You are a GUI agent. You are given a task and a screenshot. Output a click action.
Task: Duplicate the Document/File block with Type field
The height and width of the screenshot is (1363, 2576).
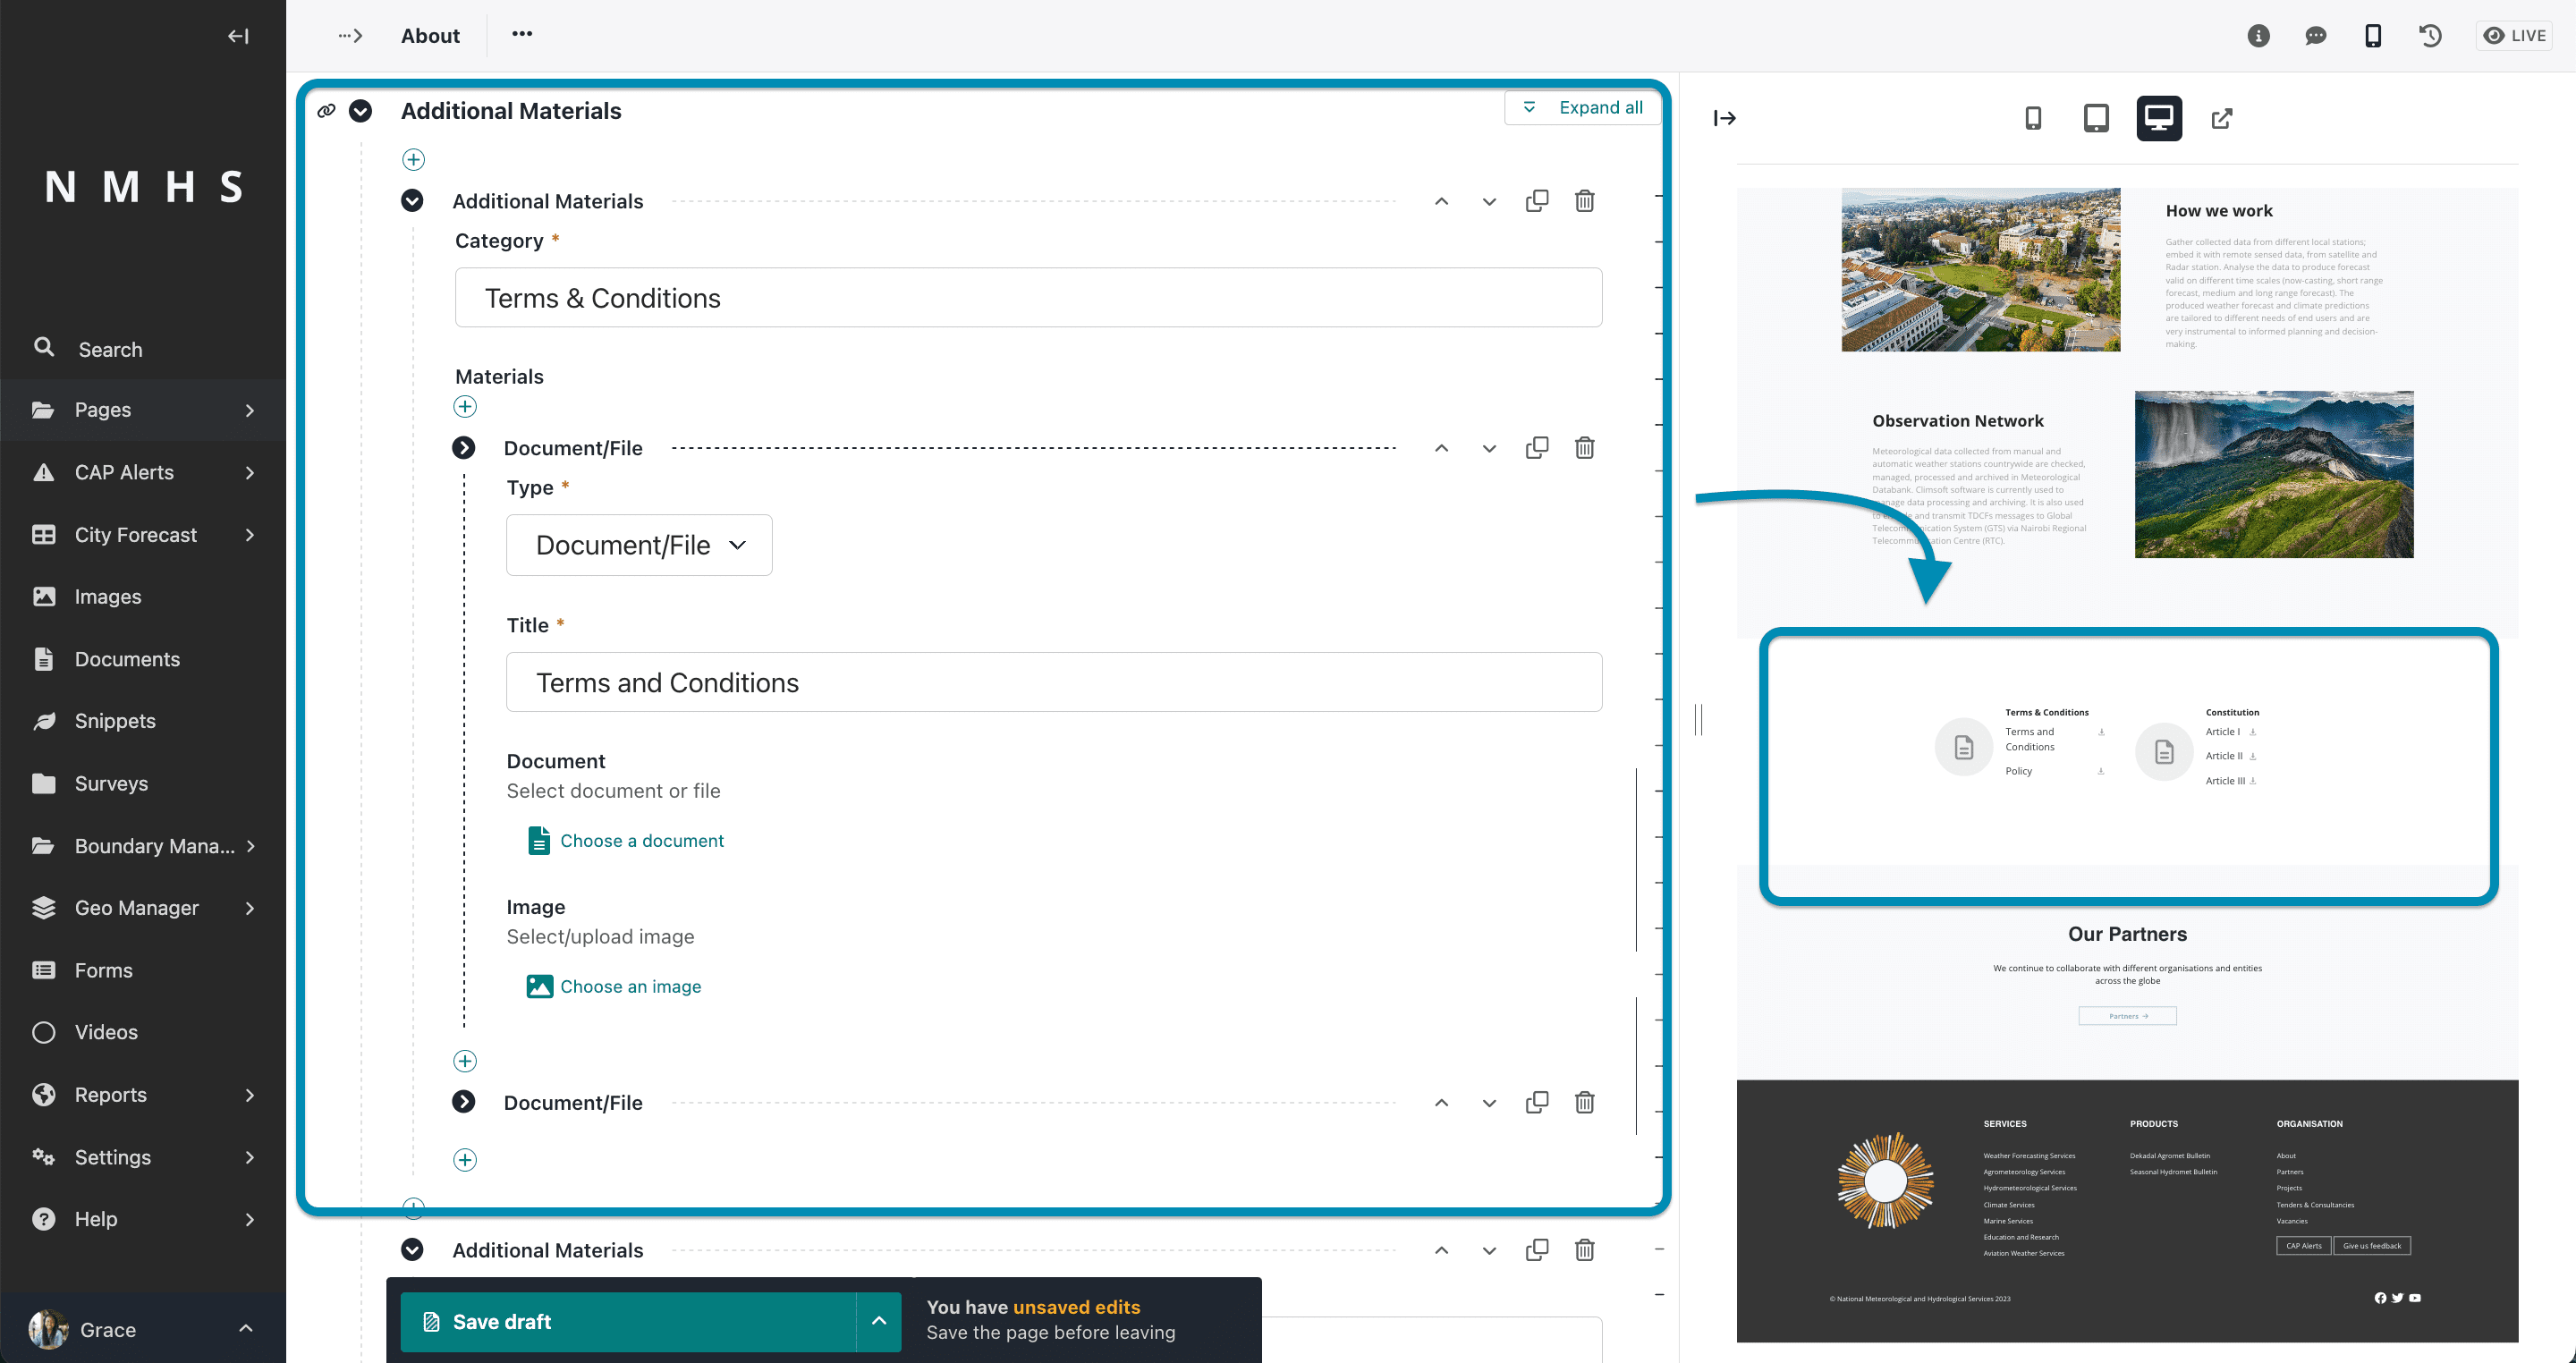[1537, 447]
